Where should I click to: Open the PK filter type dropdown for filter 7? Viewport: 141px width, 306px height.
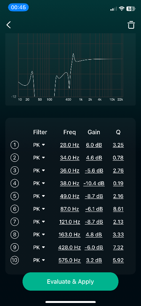coord(39,222)
